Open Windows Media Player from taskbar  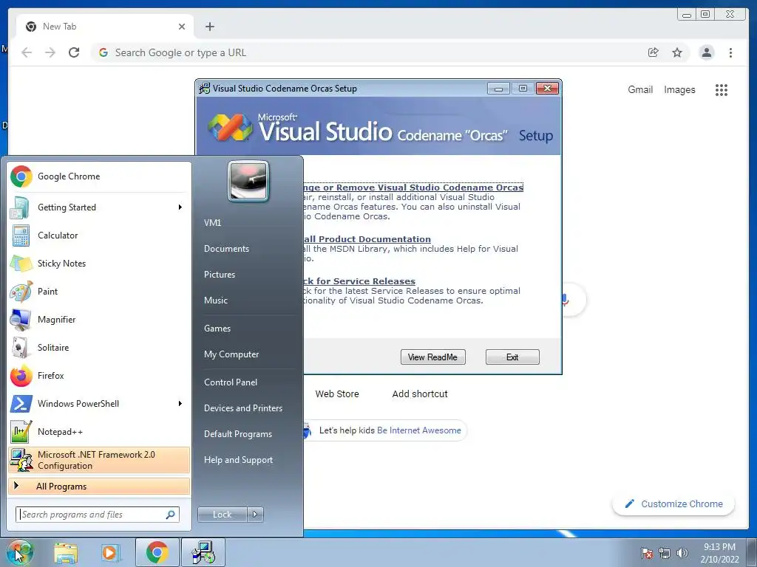pyautogui.click(x=111, y=553)
